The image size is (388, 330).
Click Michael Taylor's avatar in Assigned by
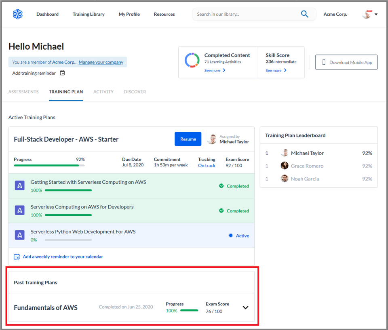212,139
